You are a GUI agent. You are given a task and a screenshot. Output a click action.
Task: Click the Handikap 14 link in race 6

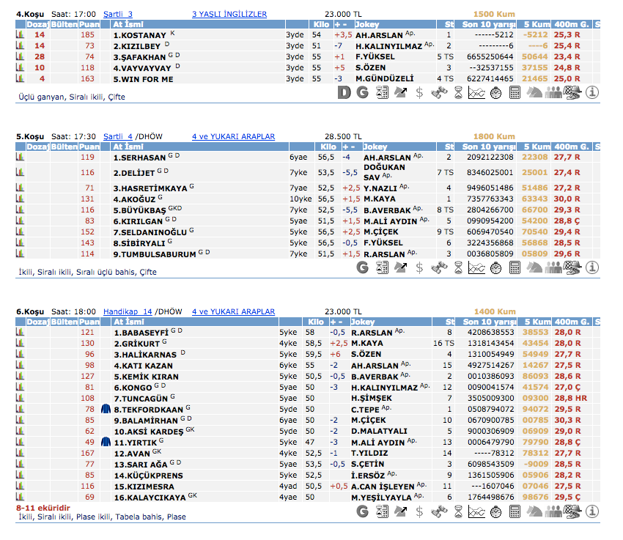tap(128, 311)
